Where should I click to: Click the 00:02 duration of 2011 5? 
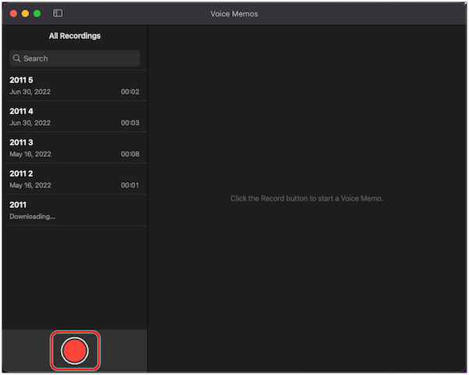(130, 92)
